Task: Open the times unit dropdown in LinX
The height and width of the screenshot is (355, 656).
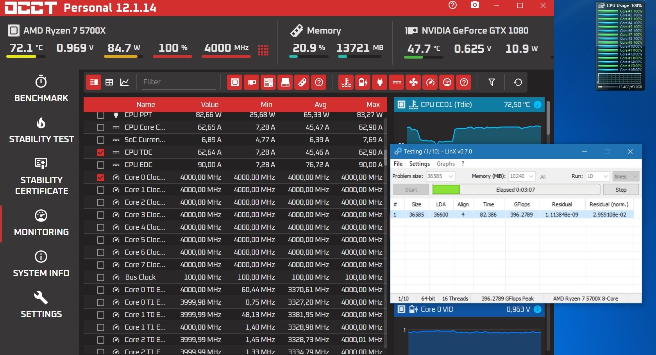Action: (626, 176)
